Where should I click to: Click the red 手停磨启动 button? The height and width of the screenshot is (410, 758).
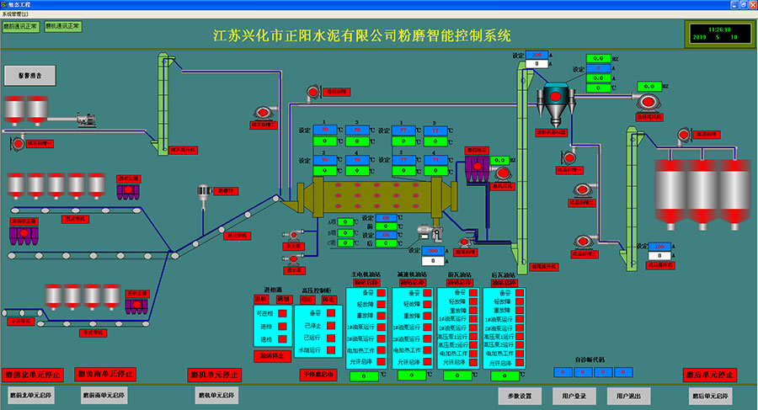[318, 375]
